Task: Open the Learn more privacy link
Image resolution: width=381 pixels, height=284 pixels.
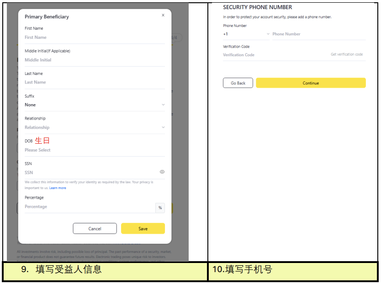Action: [58, 188]
